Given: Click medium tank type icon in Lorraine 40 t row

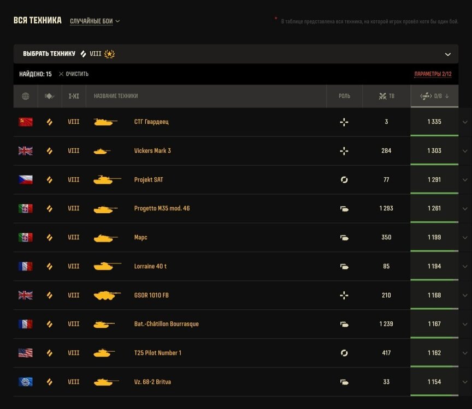Looking at the screenshot, I should click(50, 266).
